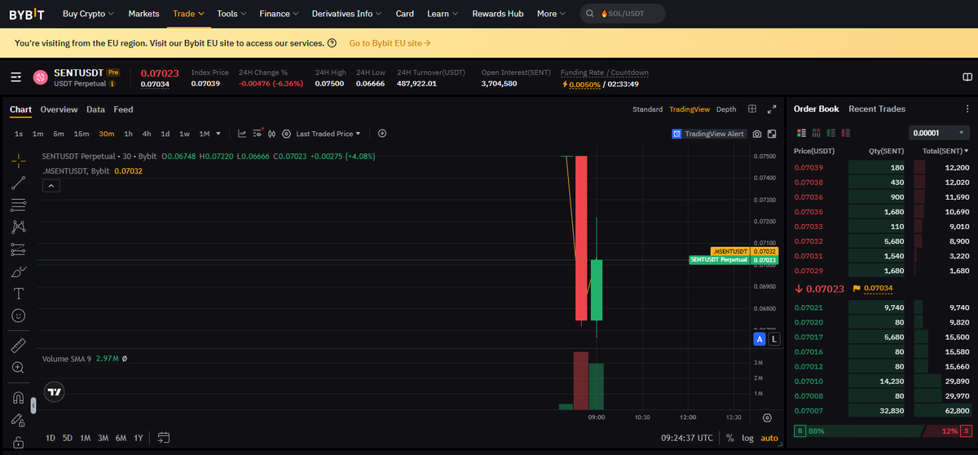This screenshot has height=455, width=978.
Task: Toggle the L log-scale badge
Action: pyautogui.click(x=773, y=338)
